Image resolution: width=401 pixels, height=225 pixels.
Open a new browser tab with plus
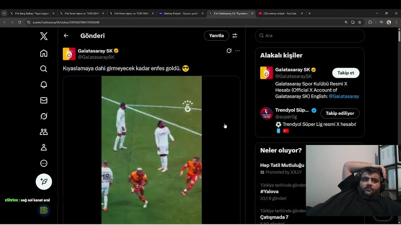coord(310,13)
